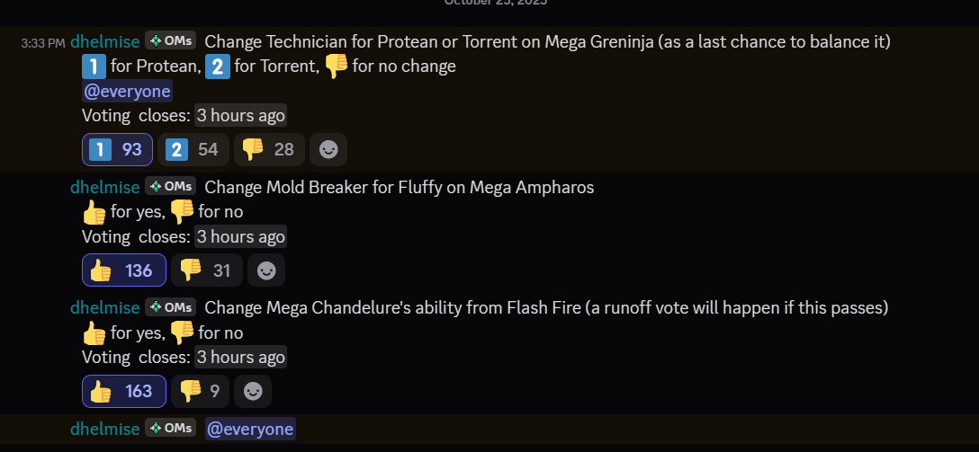Viewport: 979px width, 452px height.
Task: Open the add reaction picker on Mega Ampharos poll
Action: pyautogui.click(x=265, y=270)
